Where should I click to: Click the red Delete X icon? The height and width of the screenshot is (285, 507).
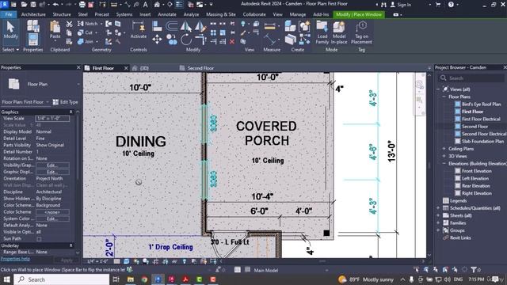click(x=232, y=42)
